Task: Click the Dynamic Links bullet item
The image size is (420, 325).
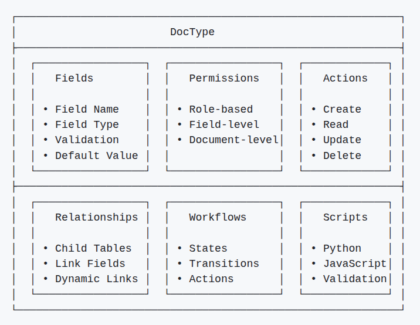Action: (96, 279)
